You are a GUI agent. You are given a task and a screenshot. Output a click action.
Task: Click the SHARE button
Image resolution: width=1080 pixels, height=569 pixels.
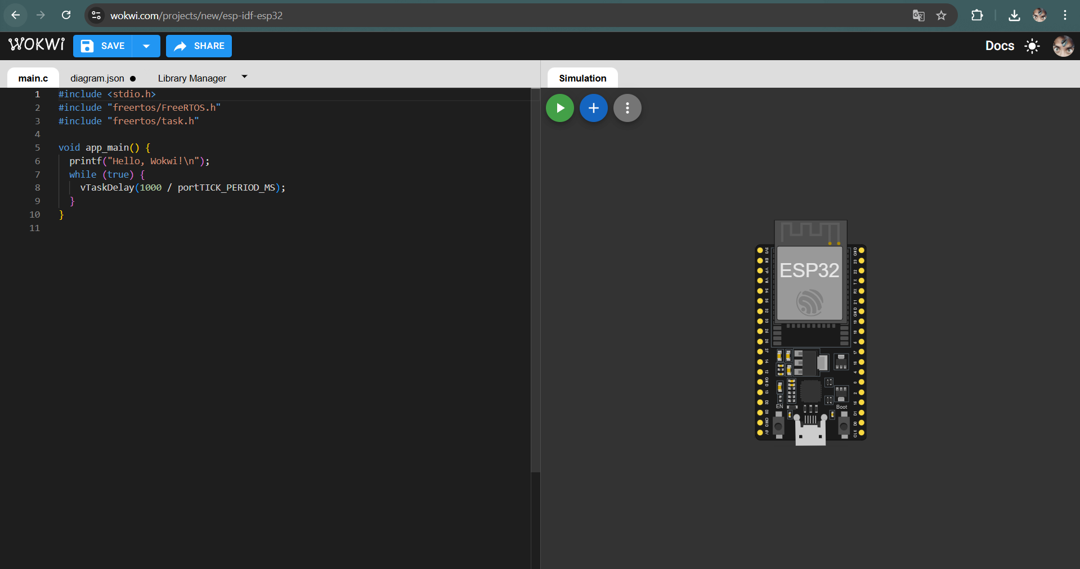(x=199, y=46)
